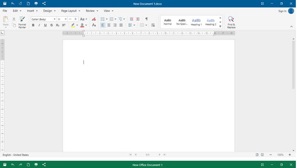Increase the font size with plus button
The width and height of the screenshot is (297, 168).
click(75, 19)
